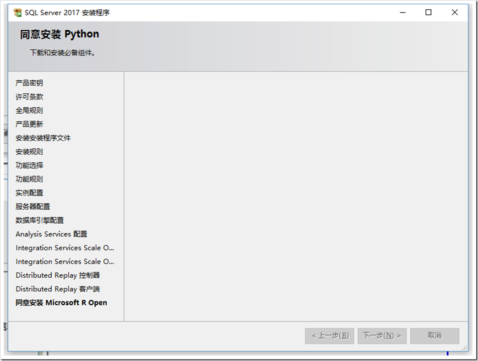Viewport: 478px width, 361px height.
Task: Select the Distributed Replay 控制器 step
Action: (x=58, y=275)
